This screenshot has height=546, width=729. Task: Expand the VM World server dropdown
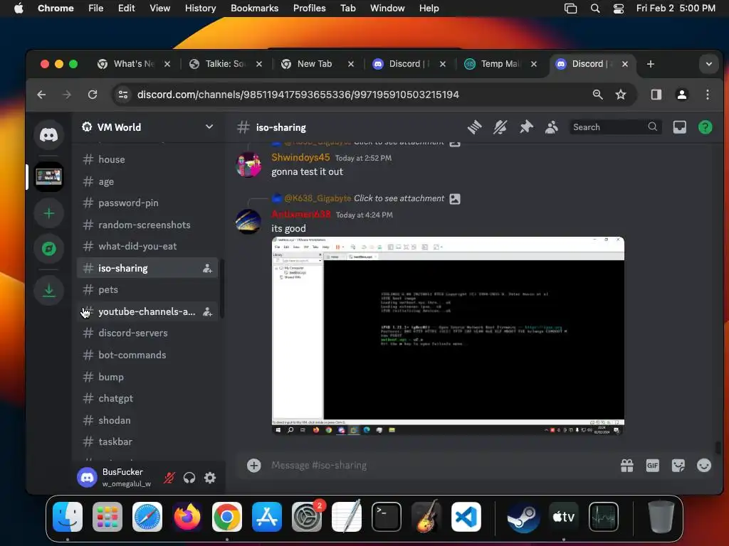point(209,127)
